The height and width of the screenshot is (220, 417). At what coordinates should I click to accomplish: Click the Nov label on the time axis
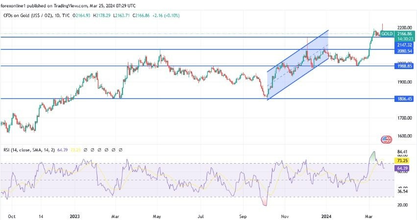(285, 217)
